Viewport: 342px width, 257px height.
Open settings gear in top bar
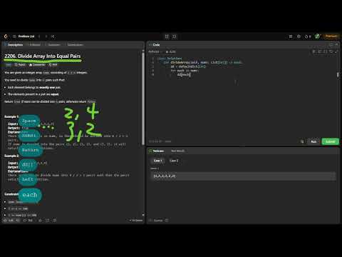coord(299,36)
